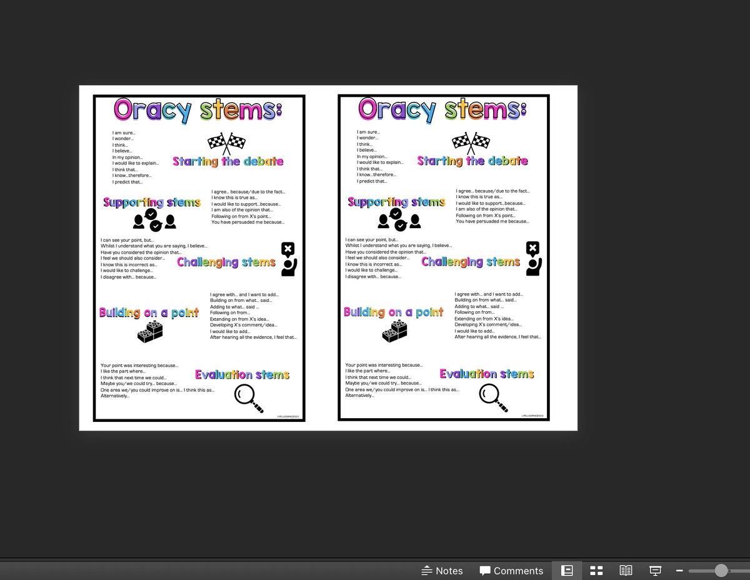Click 'In my opinion...' line on right poster
Viewport: 750px width, 580px height.
pyautogui.click(x=372, y=157)
